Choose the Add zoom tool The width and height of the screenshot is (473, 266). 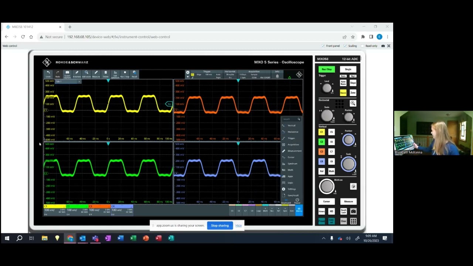coord(86,74)
